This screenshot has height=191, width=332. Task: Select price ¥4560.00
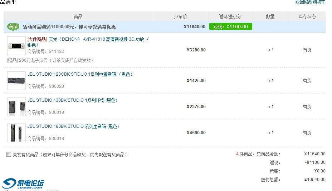pos(196,133)
